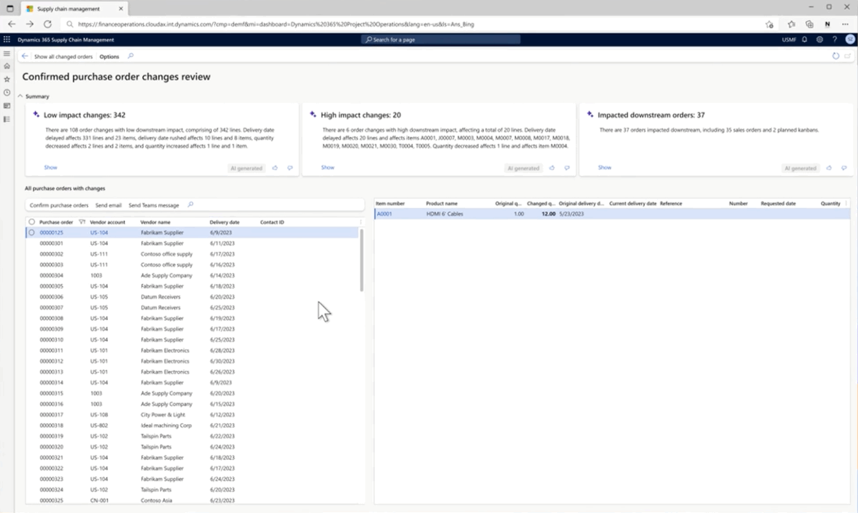
Task: Open Recent clock icon in the sidebar
Action: (x=7, y=92)
